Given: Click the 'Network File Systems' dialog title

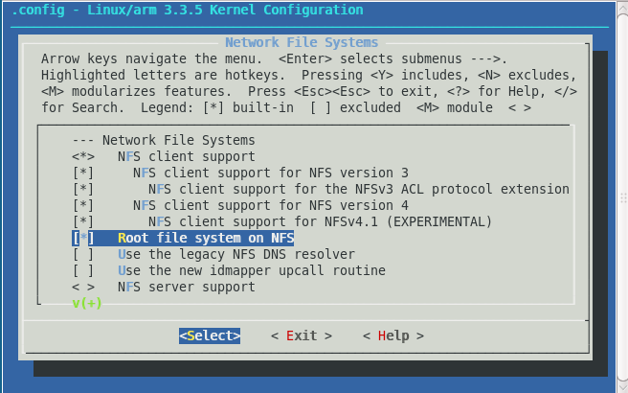Looking at the screenshot, I should tap(302, 42).
